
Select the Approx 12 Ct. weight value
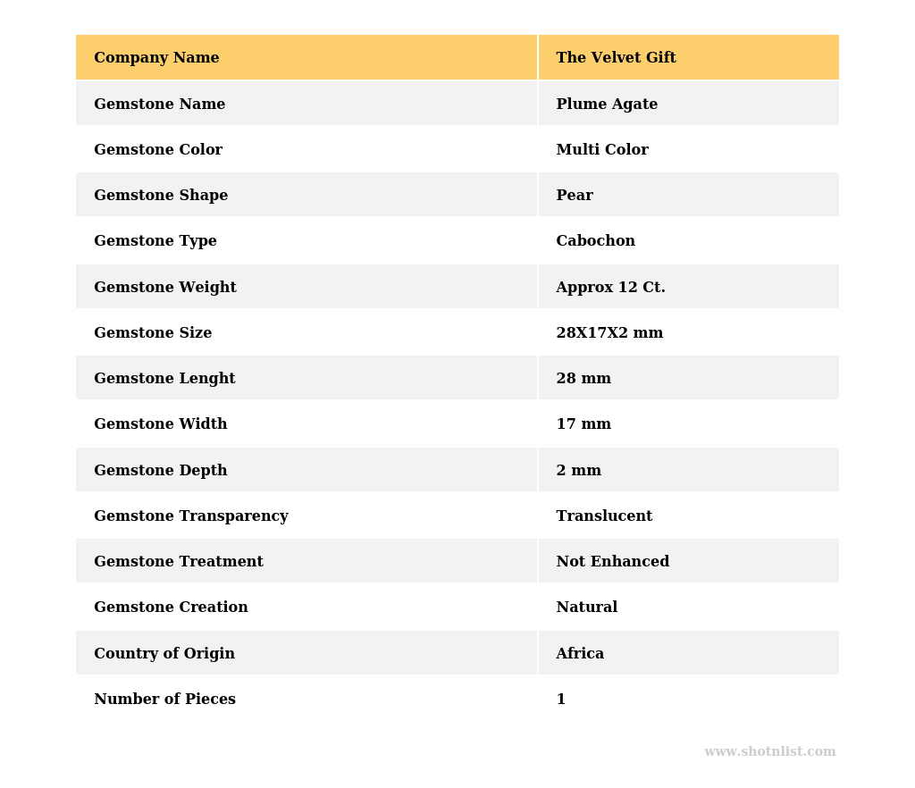pos(610,288)
